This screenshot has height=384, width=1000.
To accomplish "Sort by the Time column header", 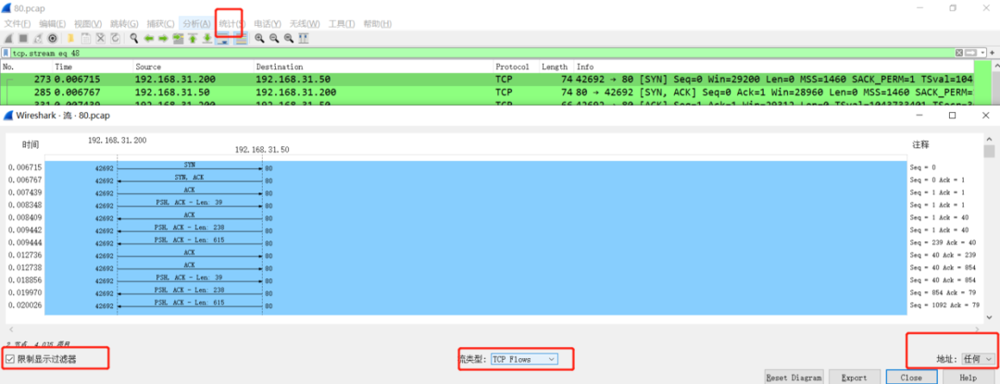I will pyautogui.click(x=93, y=67).
